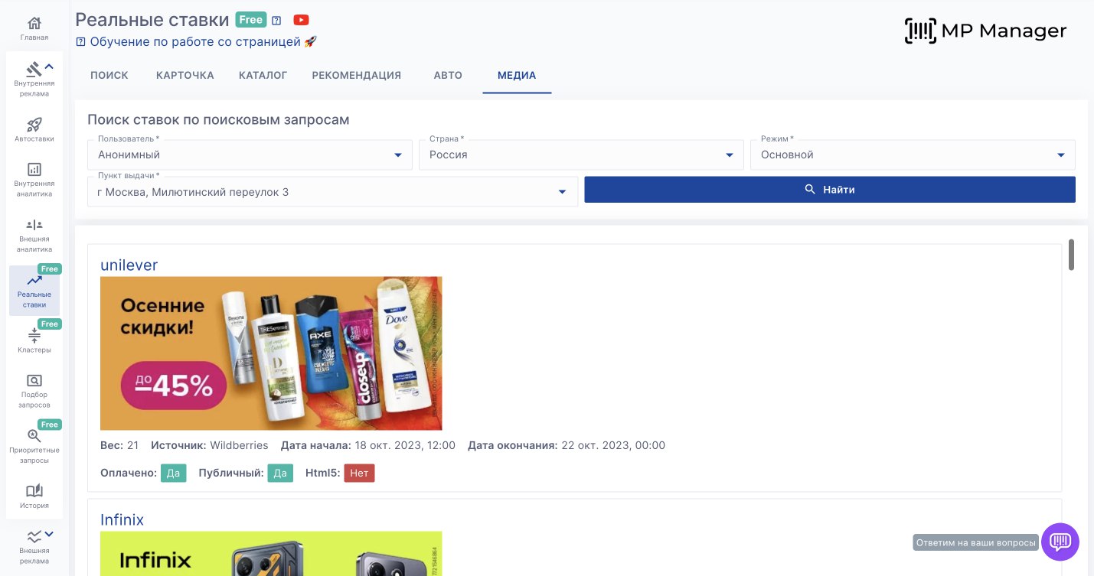Open Автоставки rocket icon in sidebar

34,125
